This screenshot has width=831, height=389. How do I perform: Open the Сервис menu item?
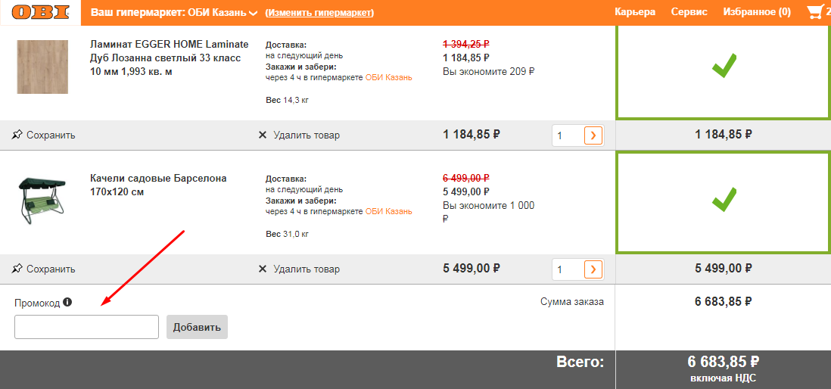tap(689, 11)
